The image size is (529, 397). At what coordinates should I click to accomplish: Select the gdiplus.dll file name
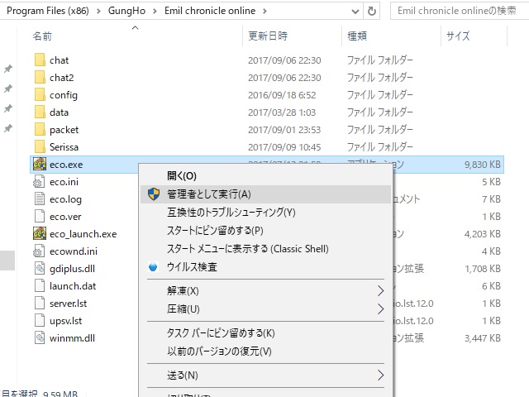(72, 269)
